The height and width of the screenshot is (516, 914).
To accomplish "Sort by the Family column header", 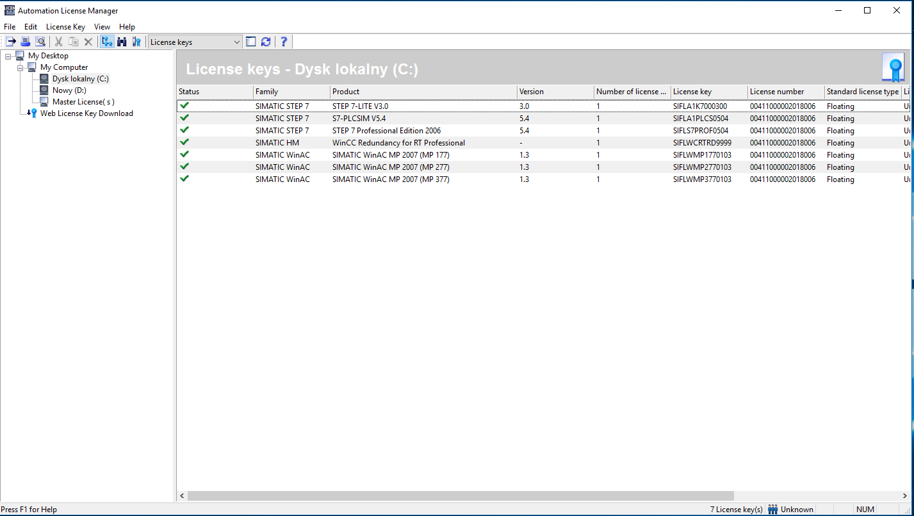I will (291, 92).
